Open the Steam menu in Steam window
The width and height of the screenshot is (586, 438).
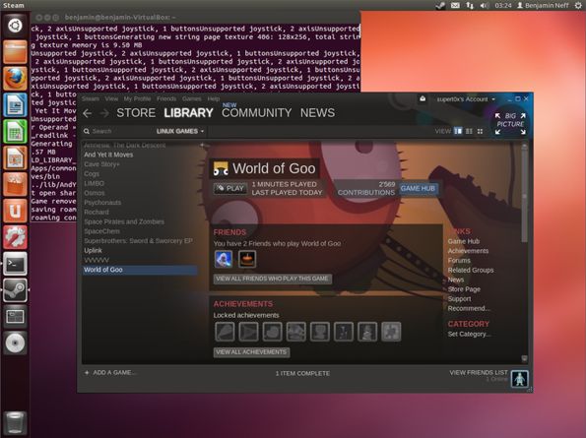tap(91, 98)
